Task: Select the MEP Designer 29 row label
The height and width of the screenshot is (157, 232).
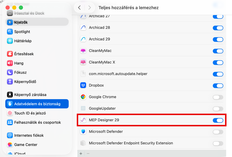Action: click(x=104, y=120)
